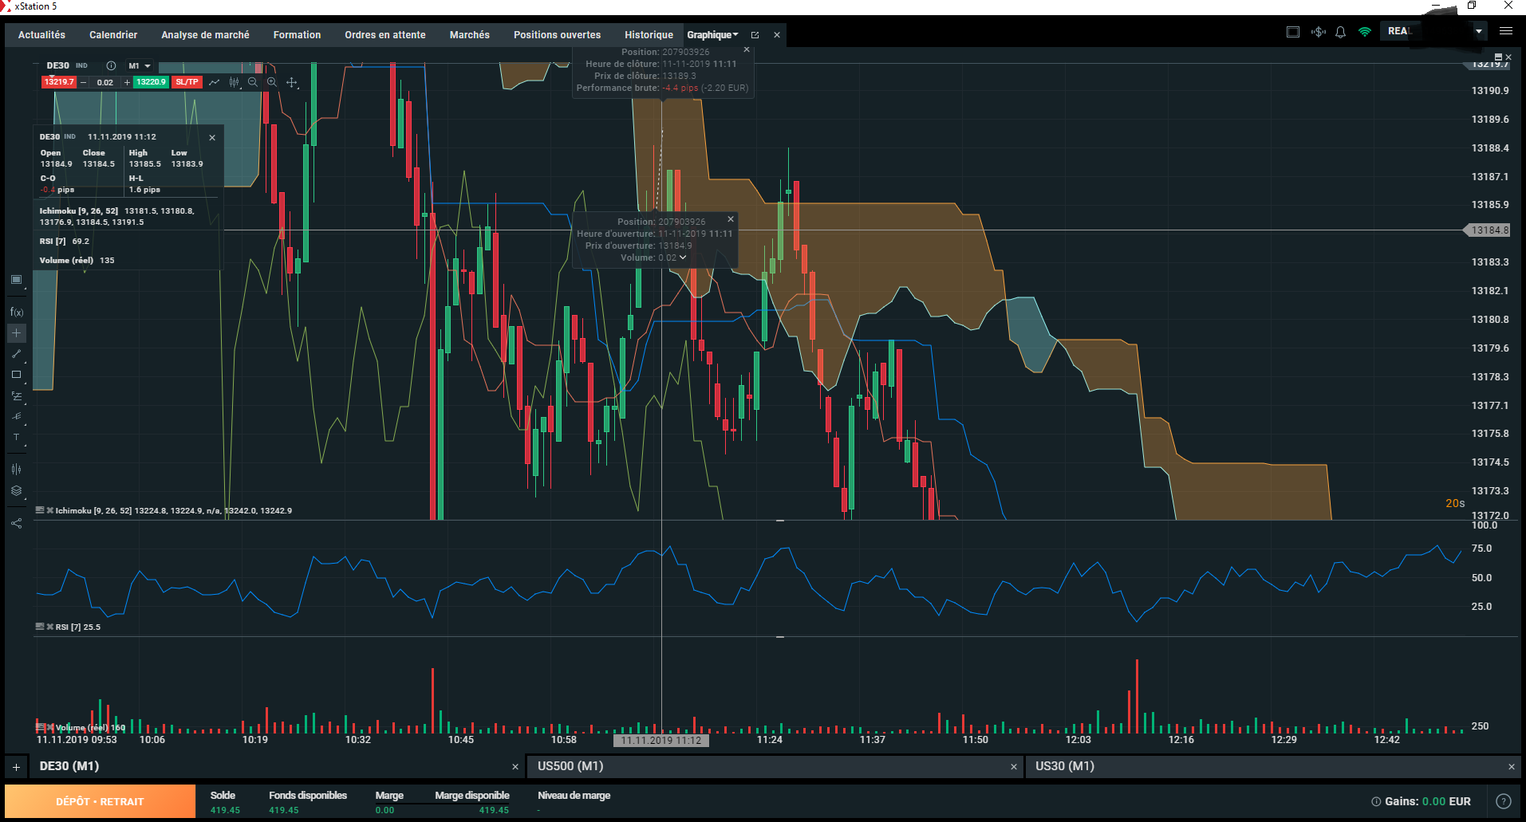Click the volume input field showing 0.02

(x=105, y=82)
